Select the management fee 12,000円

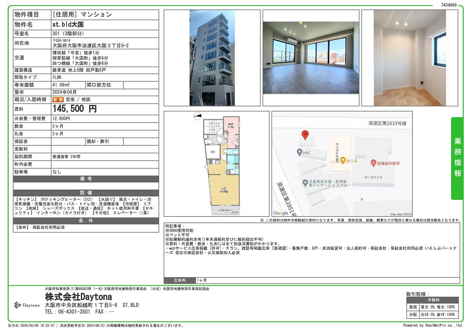[61, 119]
